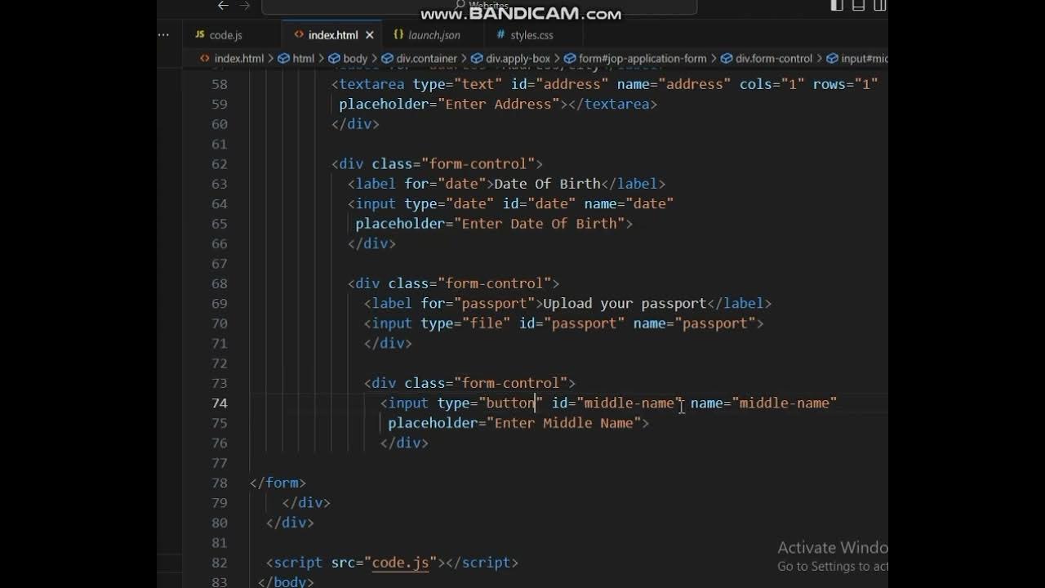Click line number 74 in gutter
Image resolution: width=1045 pixels, height=588 pixels.
tap(219, 403)
